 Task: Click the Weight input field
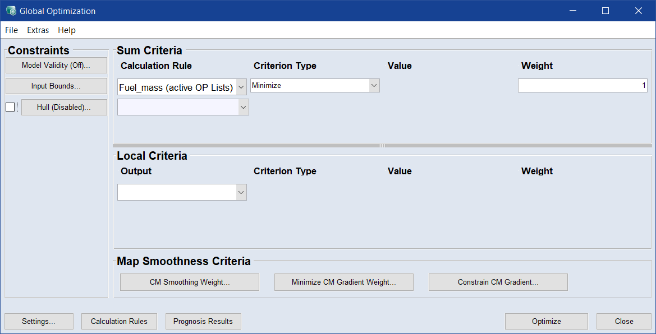point(582,86)
